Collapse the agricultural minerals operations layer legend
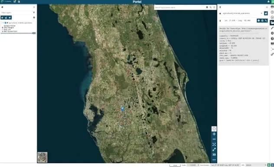 pos(3,23)
